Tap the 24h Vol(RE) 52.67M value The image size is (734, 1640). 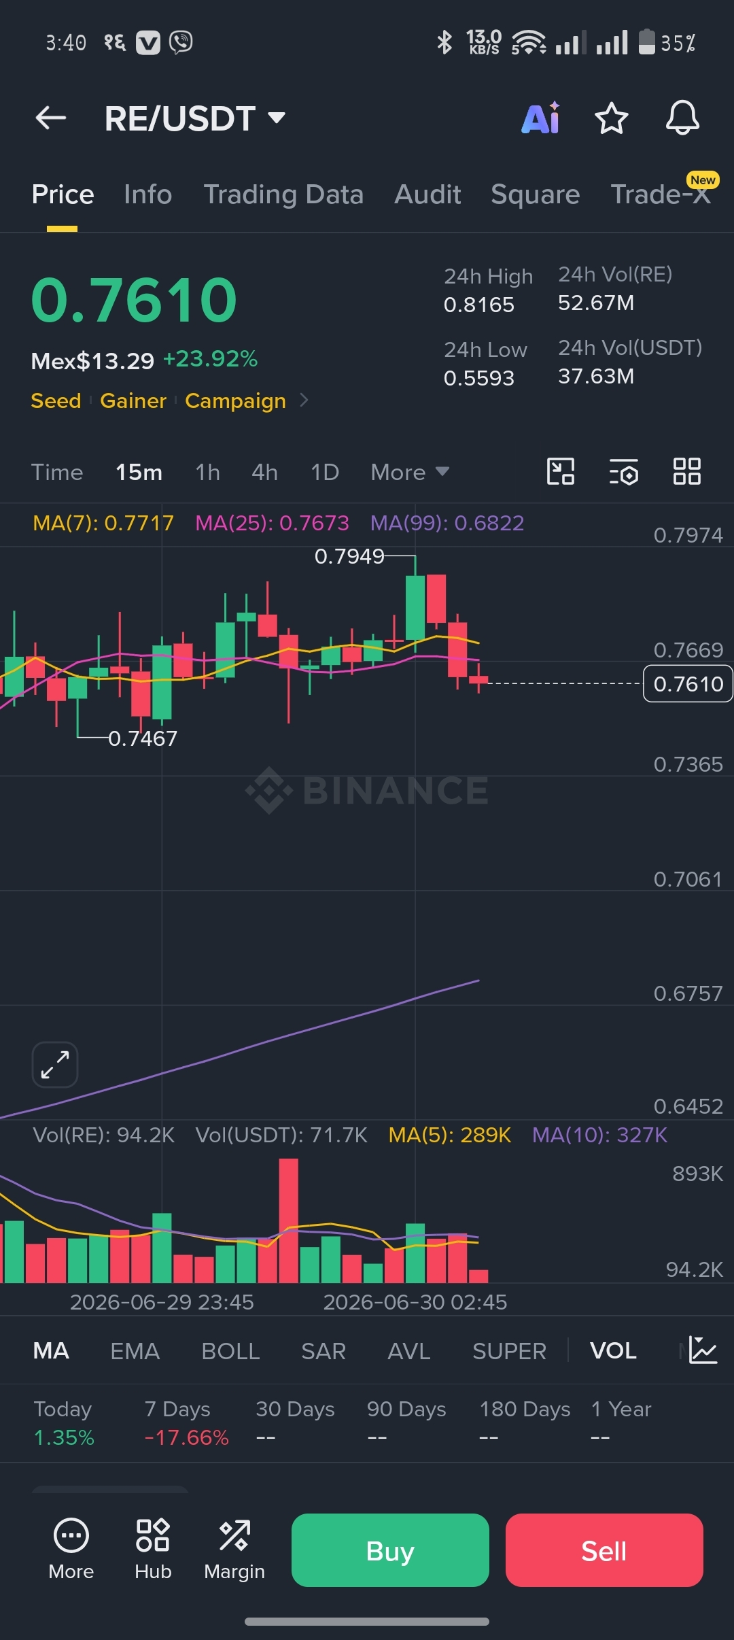click(596, 303)
